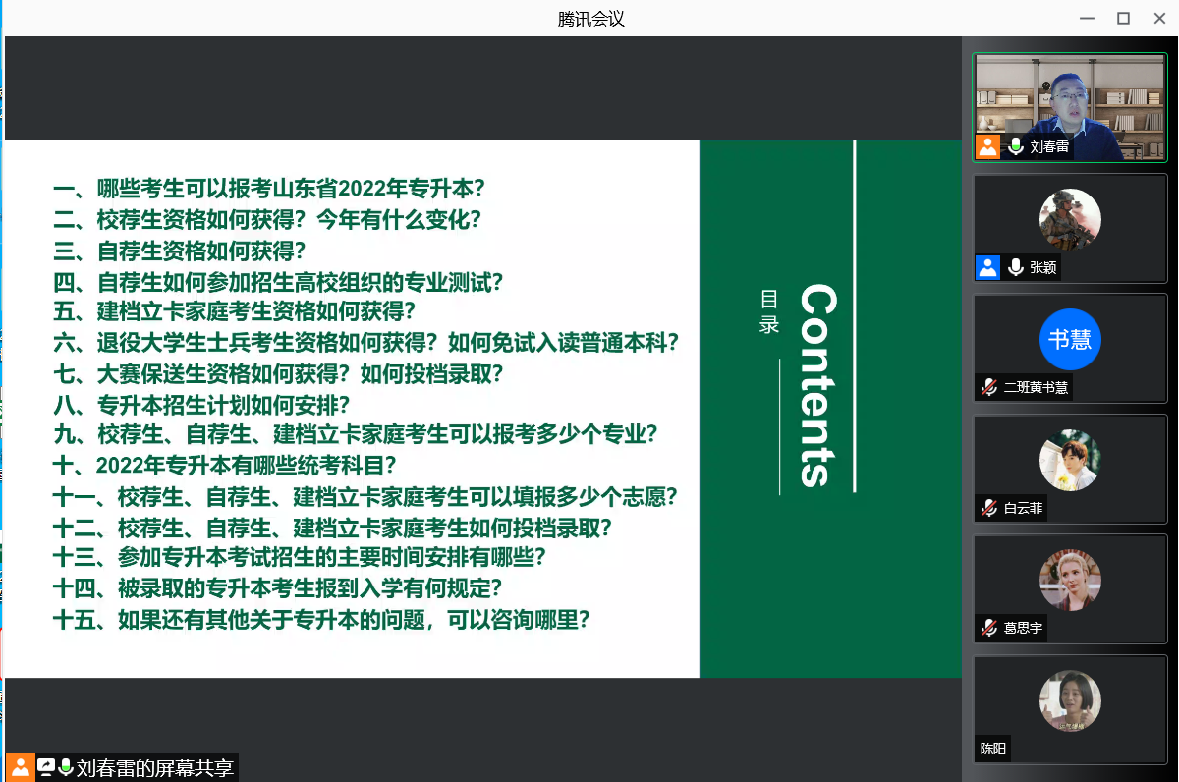Select the 书慧 blue avatar circle
The height and width of the screenshot is (782, 1179).
1070,339
